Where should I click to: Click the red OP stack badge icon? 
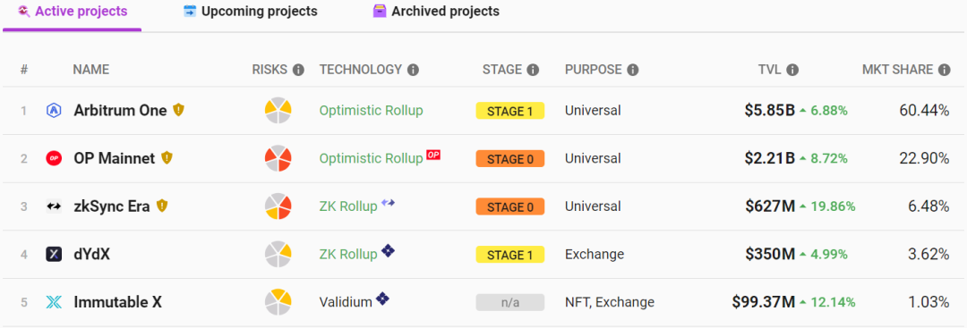[433, 156]
